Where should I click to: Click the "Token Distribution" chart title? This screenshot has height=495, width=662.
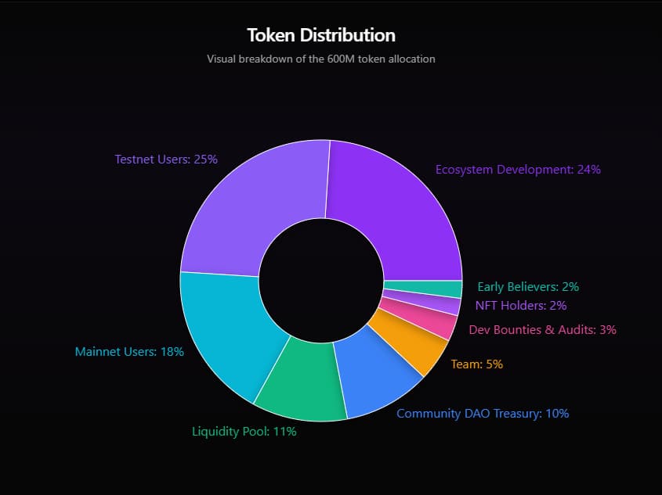point(321,35)
